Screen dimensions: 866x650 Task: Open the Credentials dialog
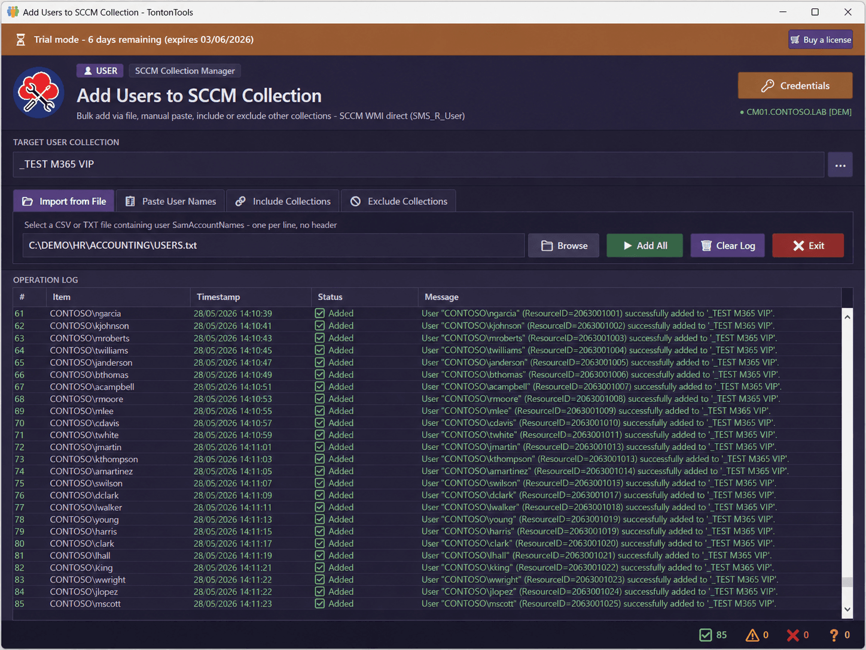(795, 86)
